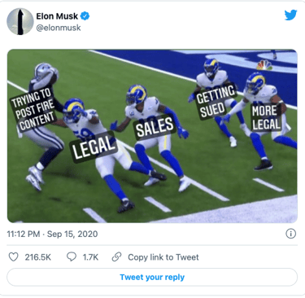Click the chain link icon
This screenshot has height=298, width=305.
[116, 256]
